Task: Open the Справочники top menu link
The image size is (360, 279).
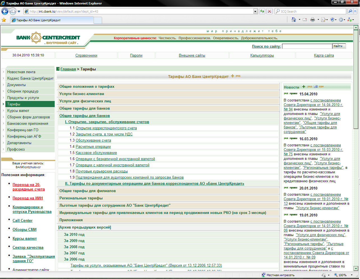Action: pos(86,55)
